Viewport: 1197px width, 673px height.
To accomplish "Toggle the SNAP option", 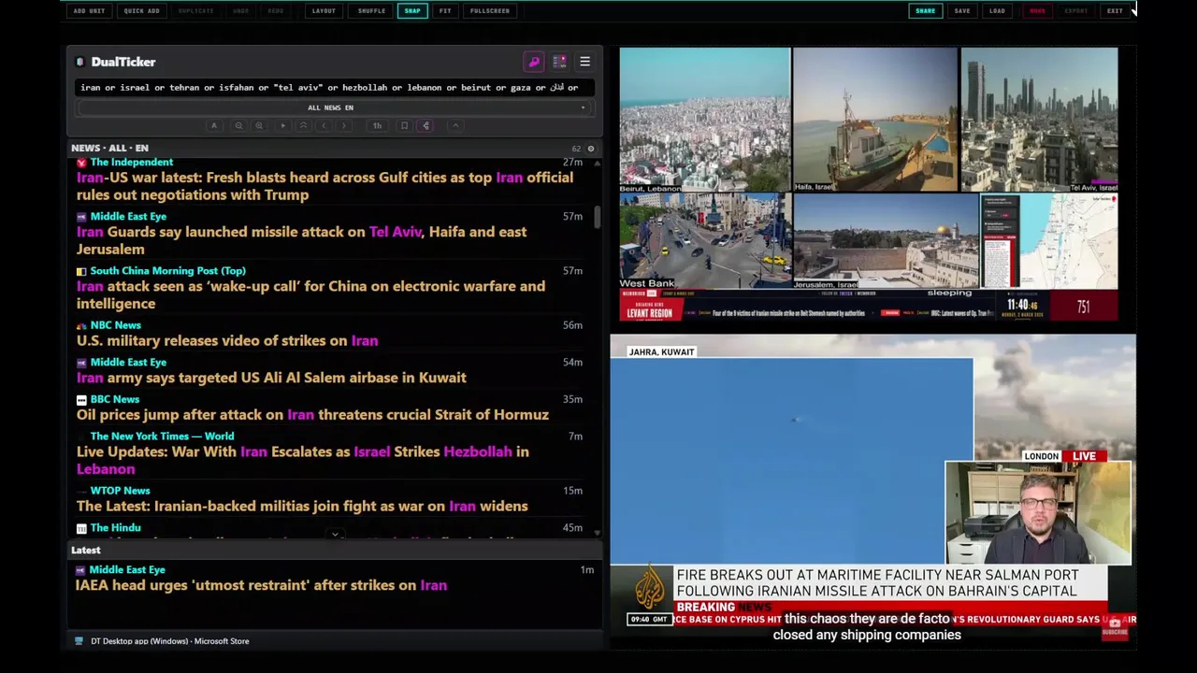I will 412,11.
